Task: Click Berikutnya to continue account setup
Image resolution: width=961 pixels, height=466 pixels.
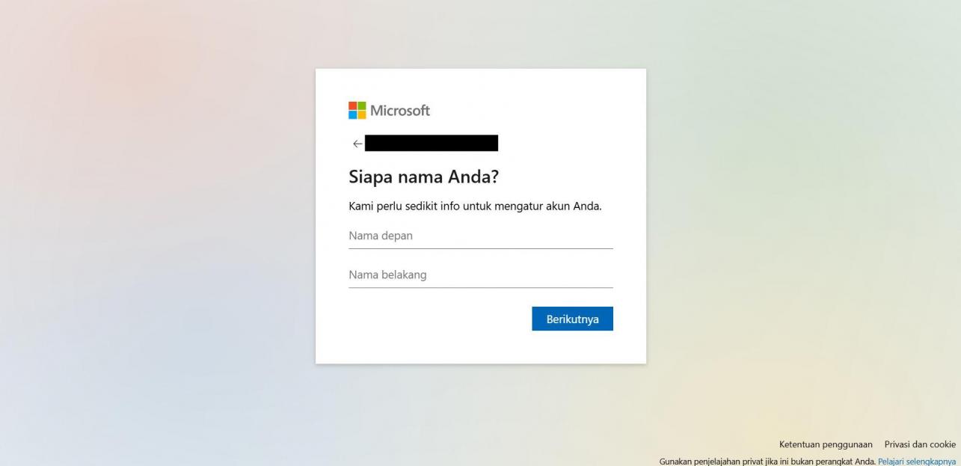Action: coord(572,318)
